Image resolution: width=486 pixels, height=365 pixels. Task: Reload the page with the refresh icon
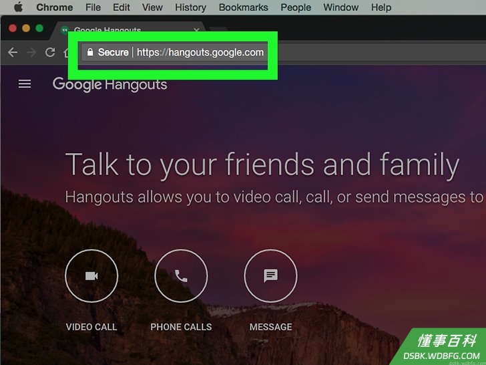[50, 52]
